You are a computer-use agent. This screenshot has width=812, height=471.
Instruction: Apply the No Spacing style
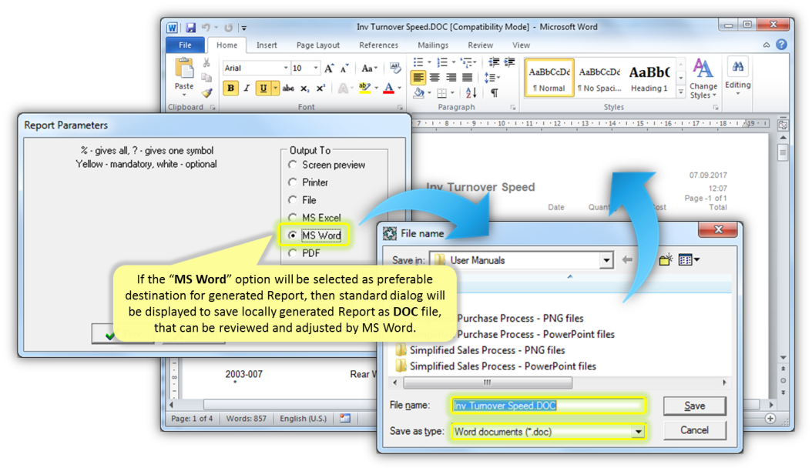(599, 78)
